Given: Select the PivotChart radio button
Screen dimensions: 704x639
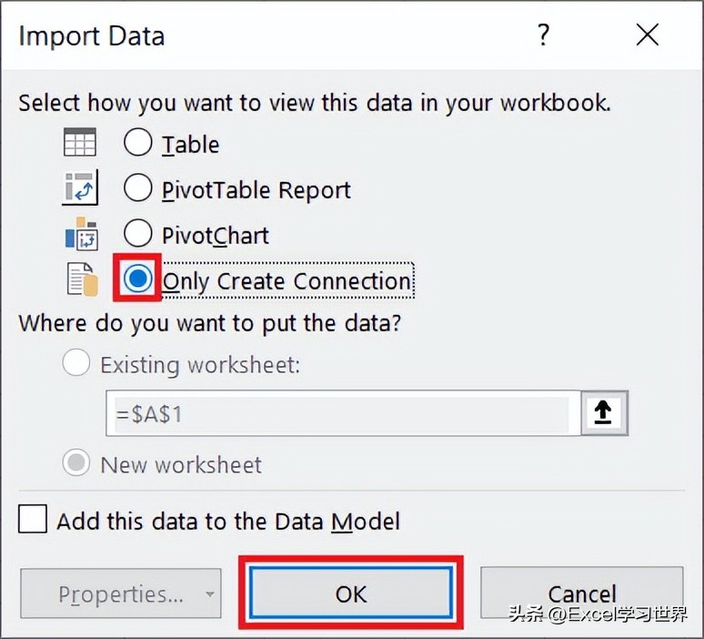Looking at the screenshot, I should coord(138,233).
